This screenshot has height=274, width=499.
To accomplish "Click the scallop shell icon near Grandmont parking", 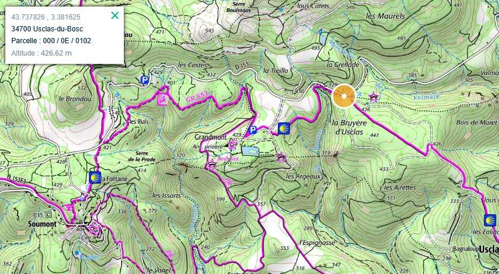I will click(284, 128).
